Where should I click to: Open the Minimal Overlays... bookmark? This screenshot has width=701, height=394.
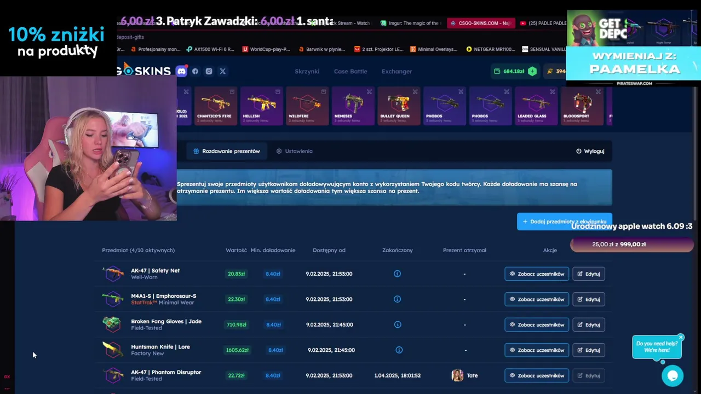pyautogui.click(x=434, y=49)
